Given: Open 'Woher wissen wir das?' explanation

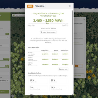Looking at the screenshot, I should [x=48, y=32].
